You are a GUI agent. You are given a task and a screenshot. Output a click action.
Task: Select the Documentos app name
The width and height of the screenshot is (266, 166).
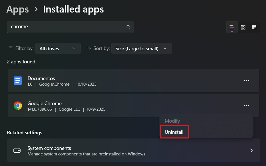(41, 78)
